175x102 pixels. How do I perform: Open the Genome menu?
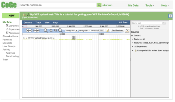coord(28,22)
